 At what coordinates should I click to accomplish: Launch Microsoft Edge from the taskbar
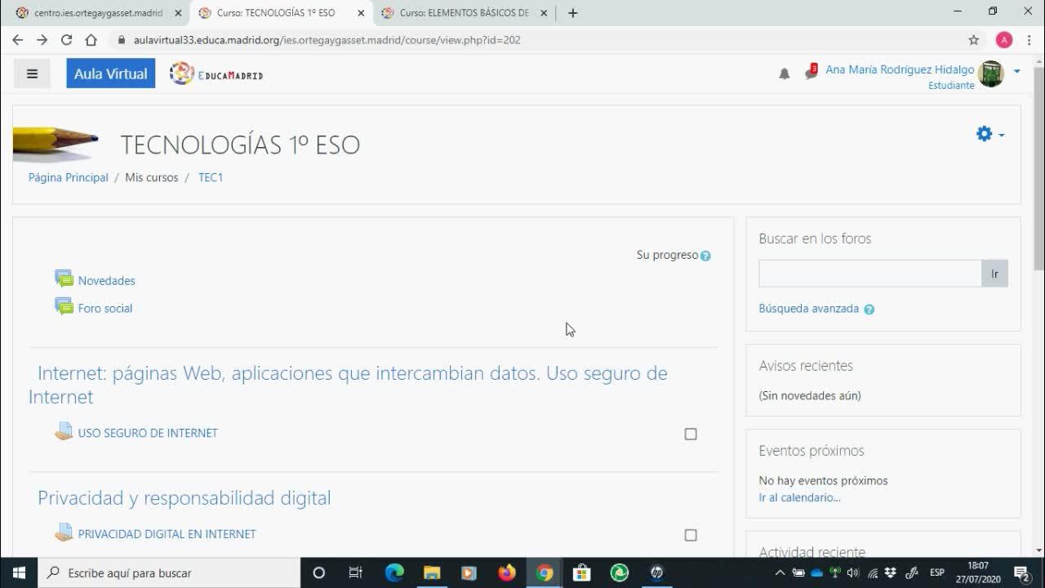(394, 572)
